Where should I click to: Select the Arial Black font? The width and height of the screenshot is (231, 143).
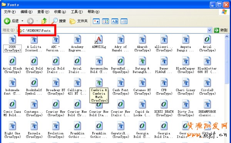12,65
